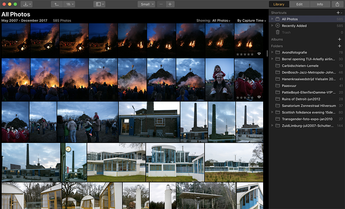Open the list view options menu
Screen dimensions: 345x209
click(69, 4)
